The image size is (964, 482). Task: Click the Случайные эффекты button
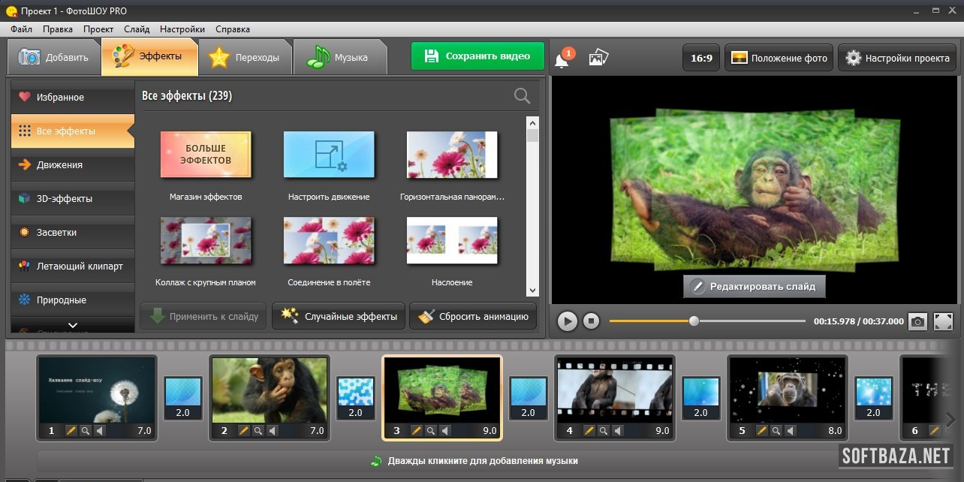coord(339,317)
